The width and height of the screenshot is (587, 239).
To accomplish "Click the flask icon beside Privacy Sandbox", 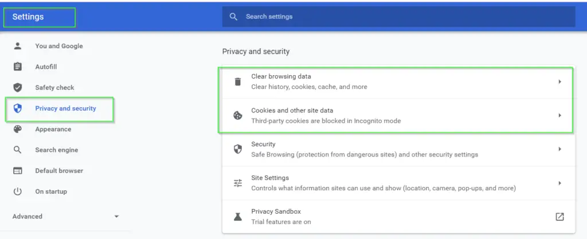I will (x=238, y=217).
